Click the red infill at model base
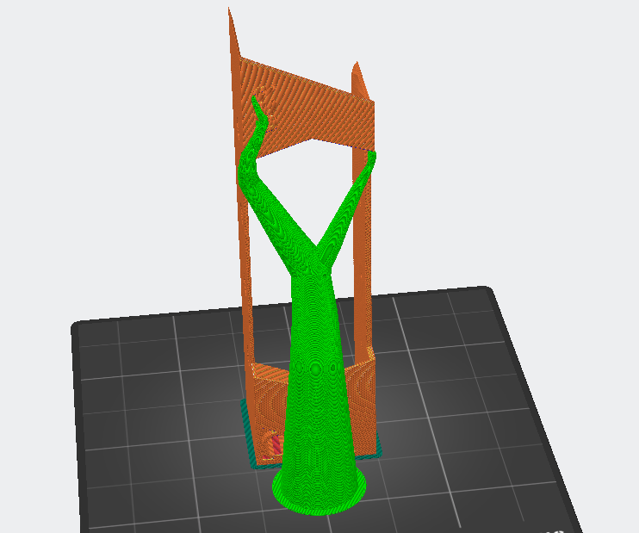The image size is (639, 533). click(276, 444)
